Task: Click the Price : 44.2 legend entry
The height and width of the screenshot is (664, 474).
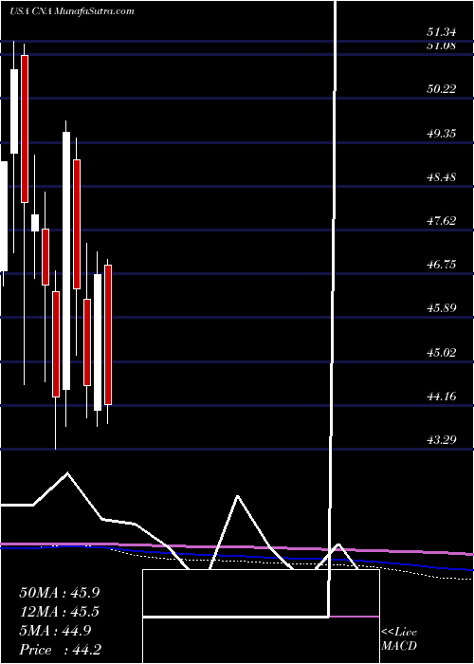Action: pos(60,650)
